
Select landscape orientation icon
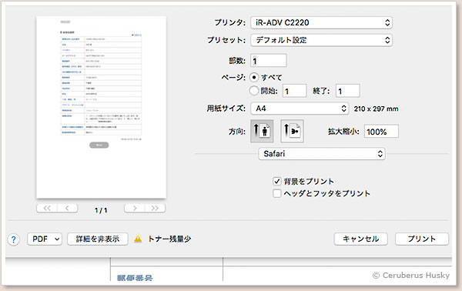[x=292, y=131]
